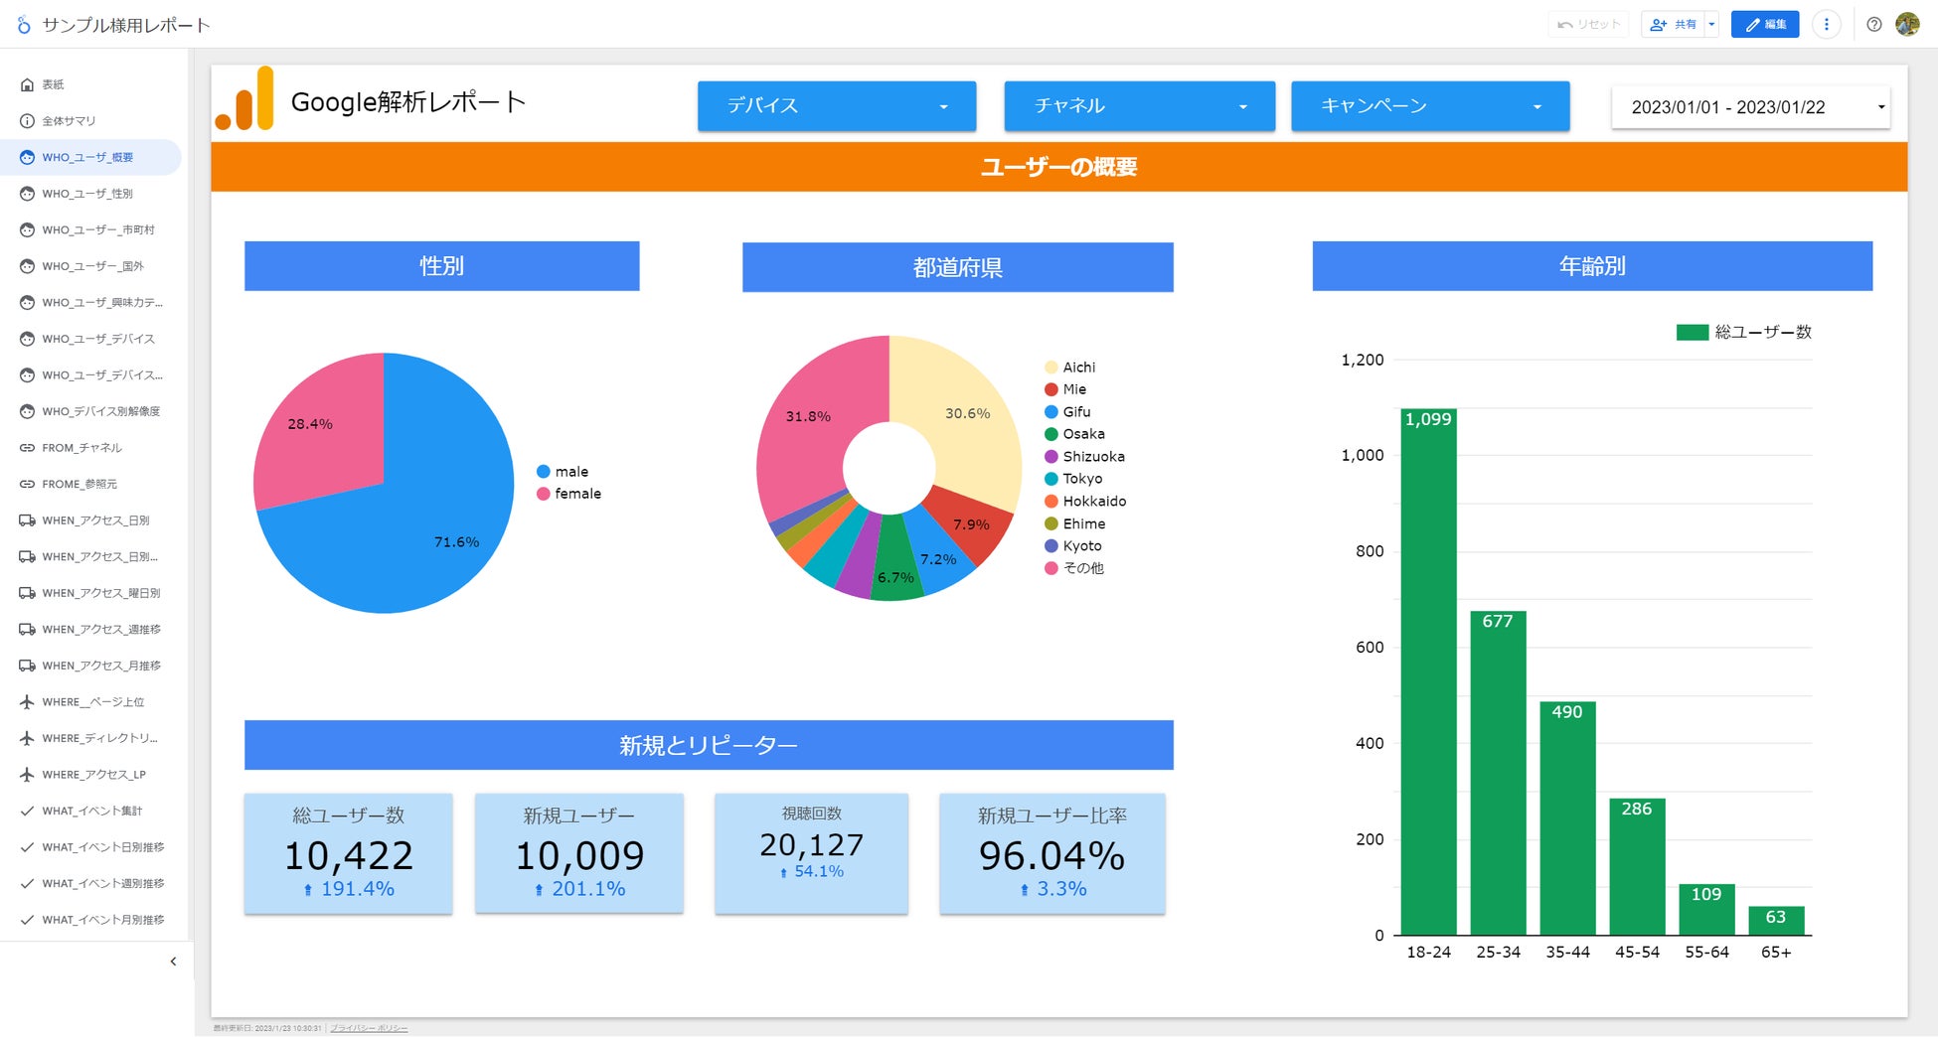Image resolution: width=1938 pixels, height=1037 pixels.
Task: Click the face icon beside WHO_デバイス別解像度
Action: 28,411
